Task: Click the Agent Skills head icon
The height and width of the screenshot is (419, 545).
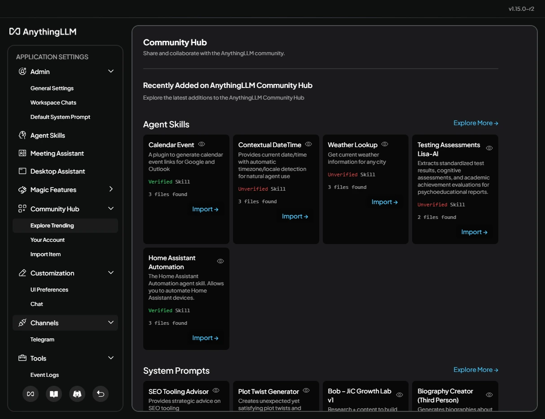Action: [22, 135]
